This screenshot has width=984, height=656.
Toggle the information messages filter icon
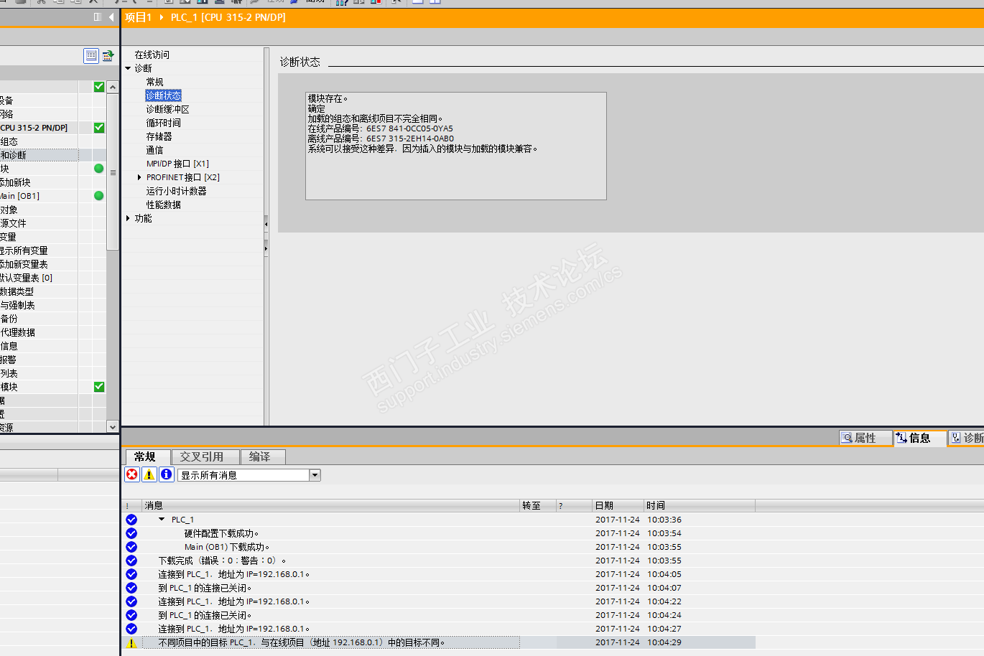tap(167, 474)
